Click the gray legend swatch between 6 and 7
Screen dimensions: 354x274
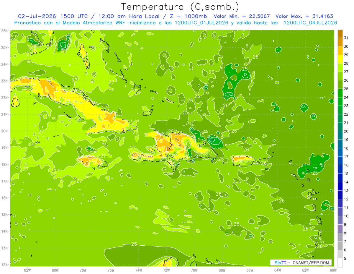click(340, 246)
